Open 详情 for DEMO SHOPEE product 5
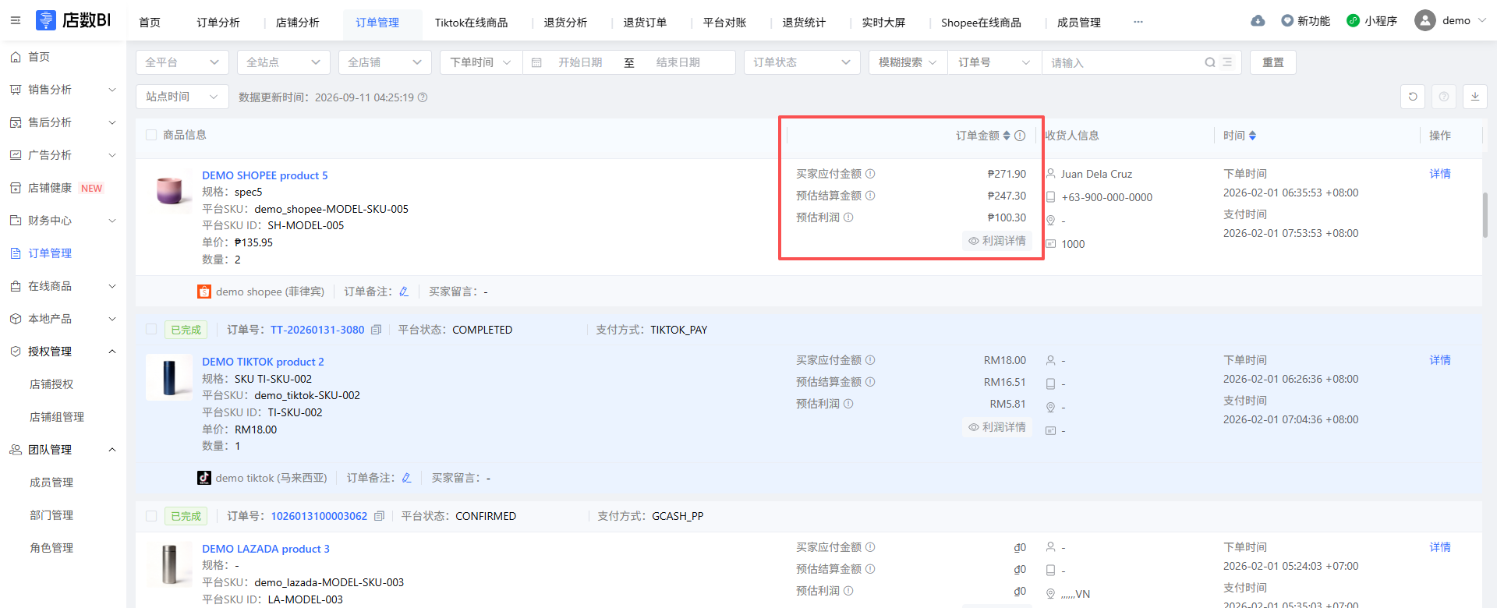Screen dimensions: 1497x608 coord(1440,174)
